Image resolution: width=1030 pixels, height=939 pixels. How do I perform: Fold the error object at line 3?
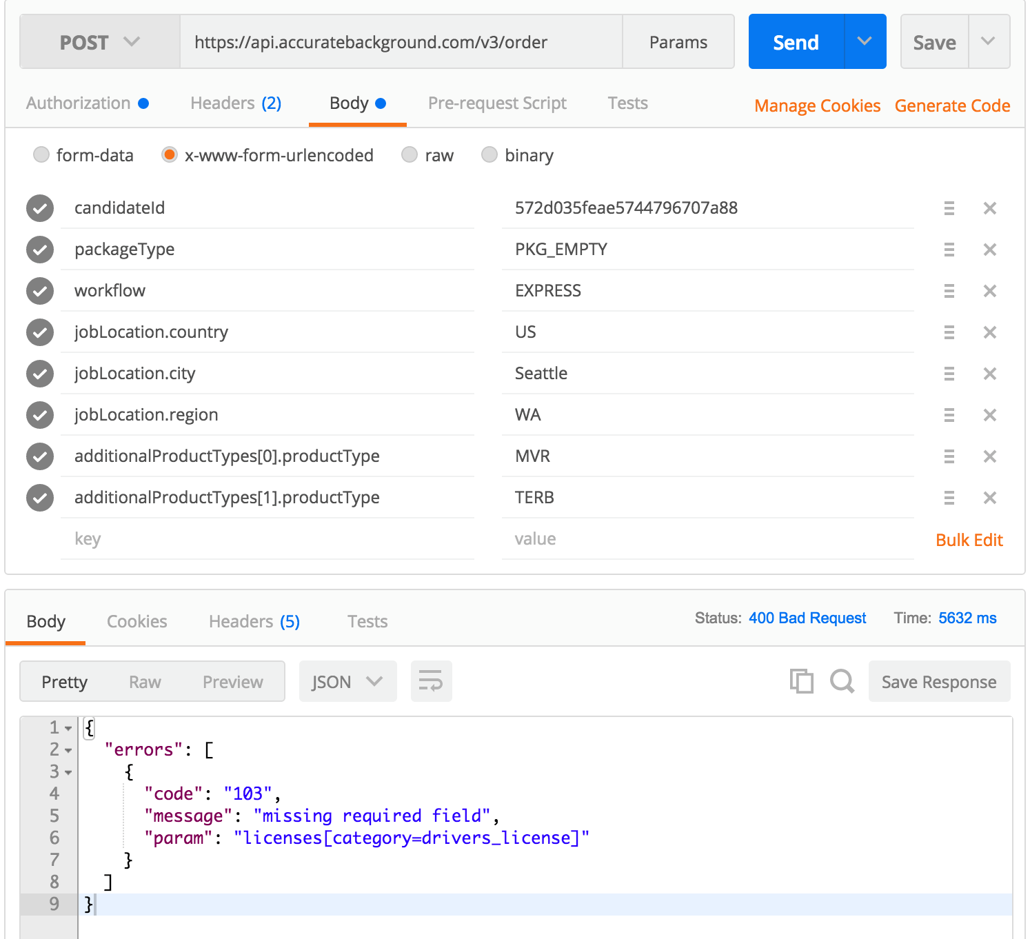click(x=68, y=772)
